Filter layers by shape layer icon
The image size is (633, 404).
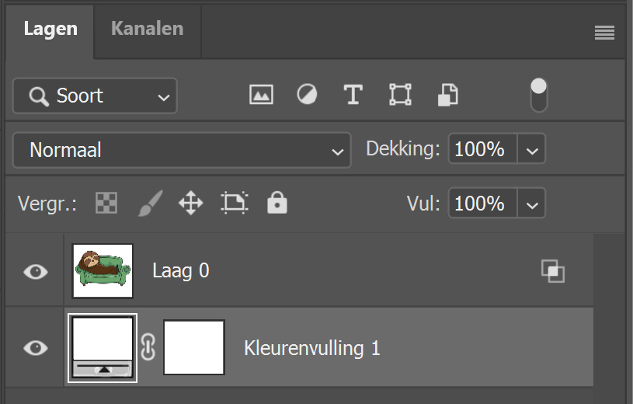(400, 96)
